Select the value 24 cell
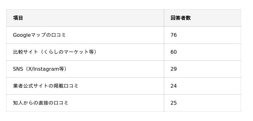253x121 pixels. click(202, 86)
